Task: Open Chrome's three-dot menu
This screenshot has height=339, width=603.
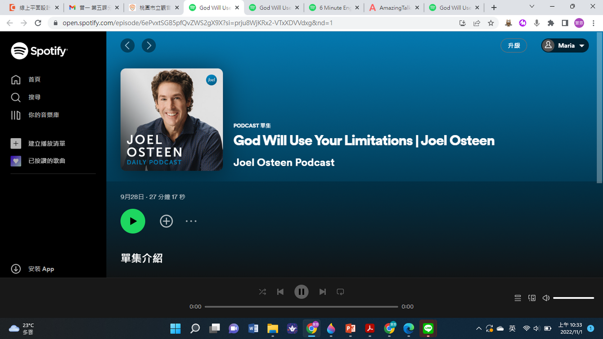Action: click(594, 23)
